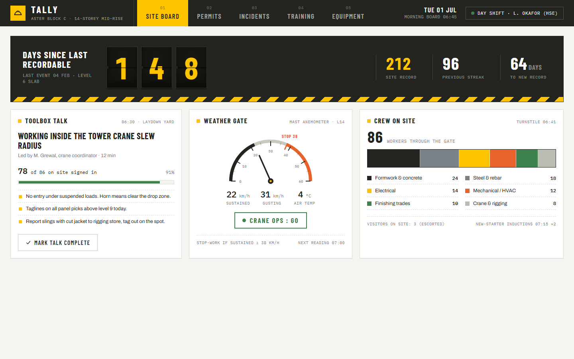Click the Formwork & concrete count 24
The height and width of the screenshot is (359, 574).
(455, 178)
